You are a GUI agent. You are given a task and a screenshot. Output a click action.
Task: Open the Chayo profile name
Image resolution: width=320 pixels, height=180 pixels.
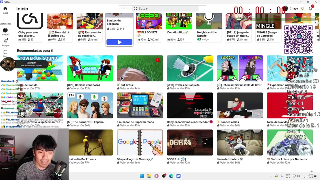click(294, 8)
